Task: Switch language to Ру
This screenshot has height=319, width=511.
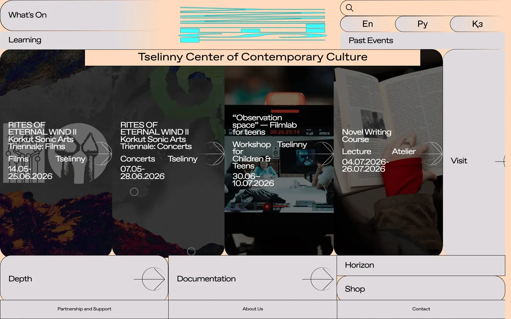Action: point(423,24)
